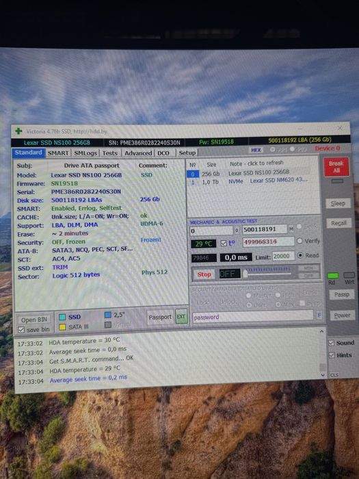Click the small 0 button between LBA fields
The image size is (359, 479).
pyautogui.click(x=237, y=231)
